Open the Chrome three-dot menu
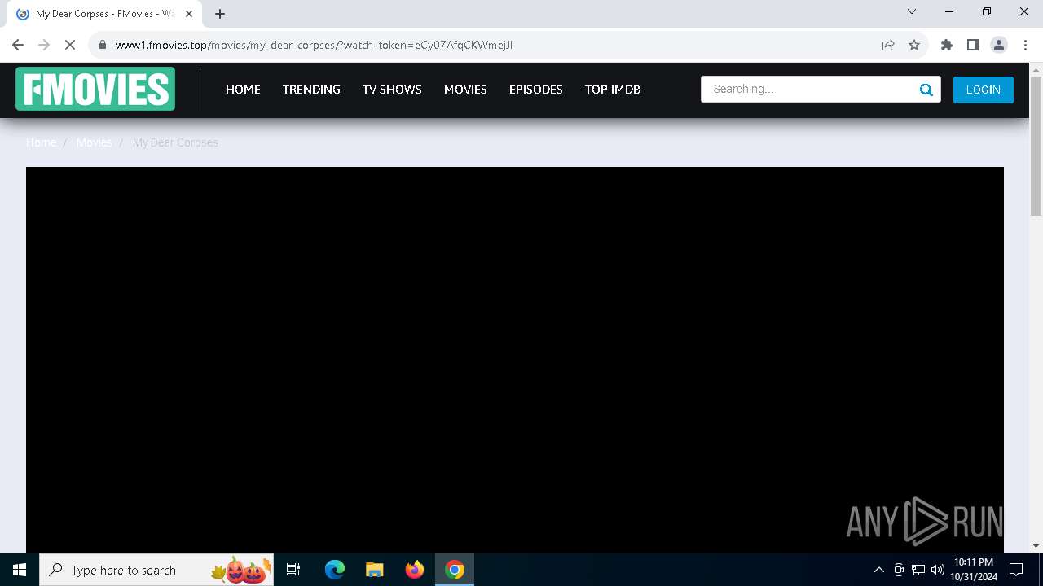1043x586 pixels. (1025, 45)
